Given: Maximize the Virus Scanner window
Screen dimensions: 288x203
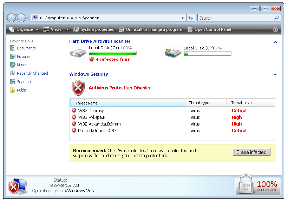Looking at the screenshot, I should pyautogui.click(x=265, y=8).
